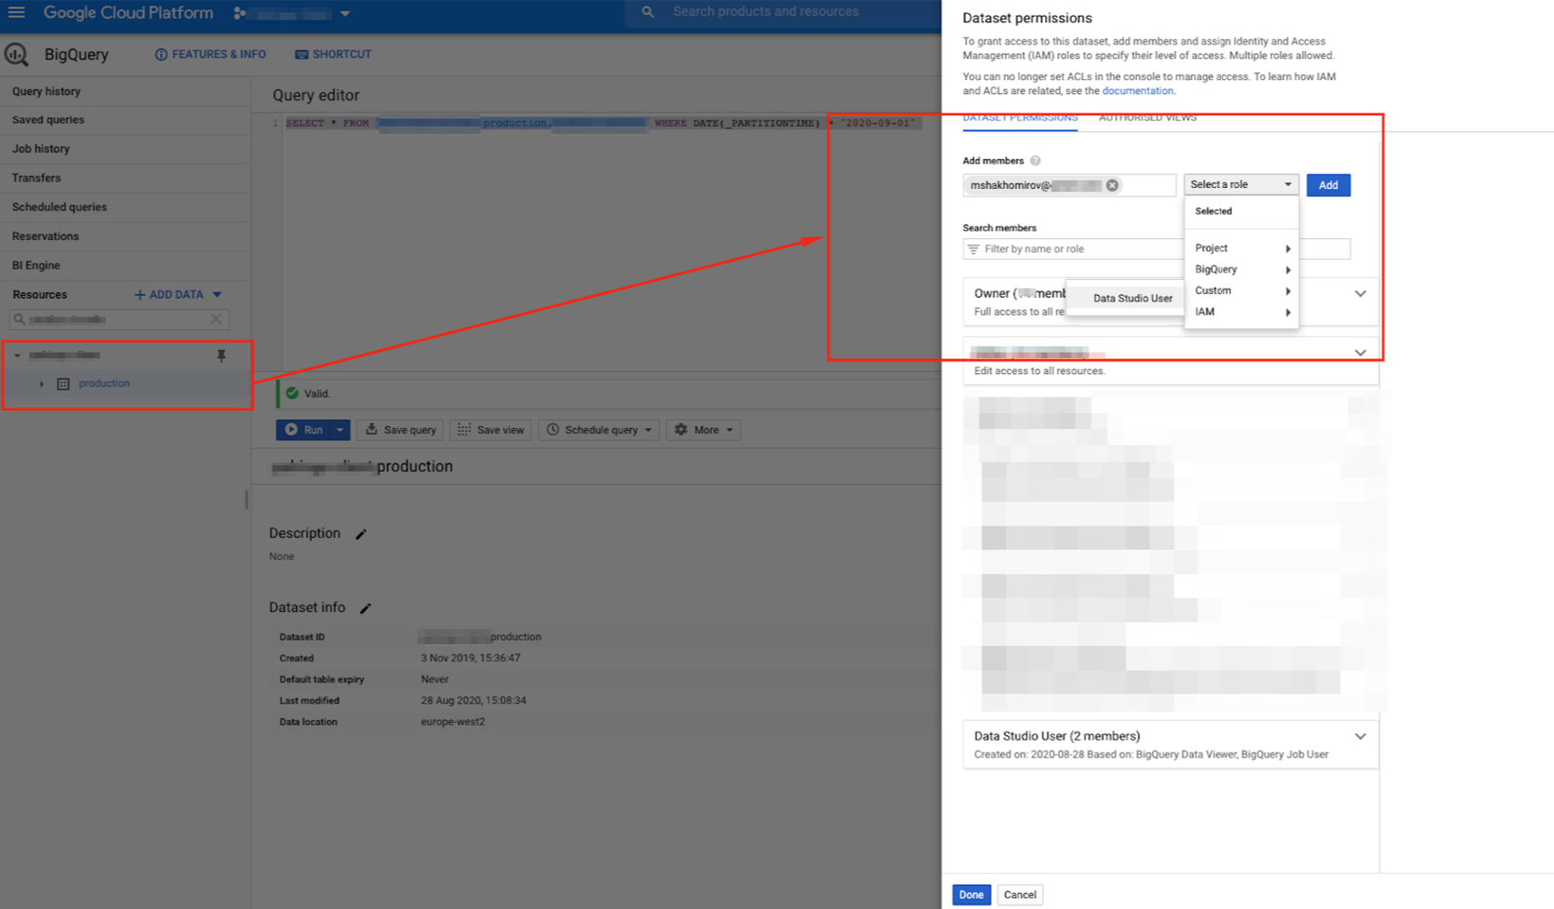The image size is (1554, 909).
Task: Click the BigQuery logo icon
Action: [17, 55]
